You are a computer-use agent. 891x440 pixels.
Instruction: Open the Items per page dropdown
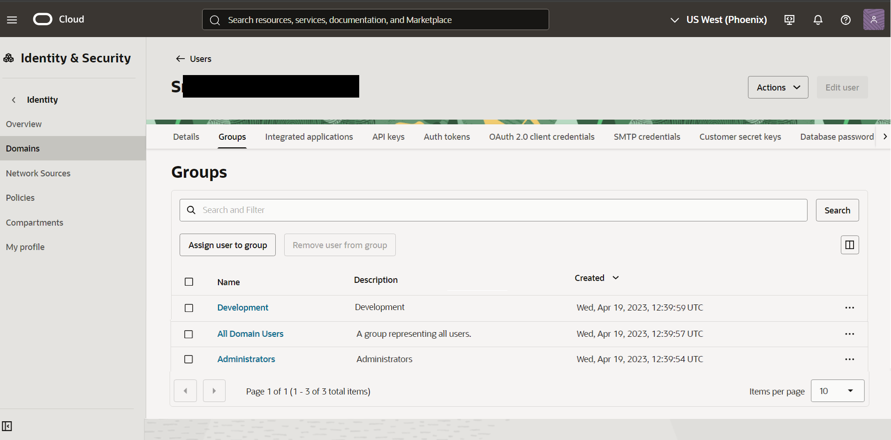pyautogui.click(x=837, y=391)
